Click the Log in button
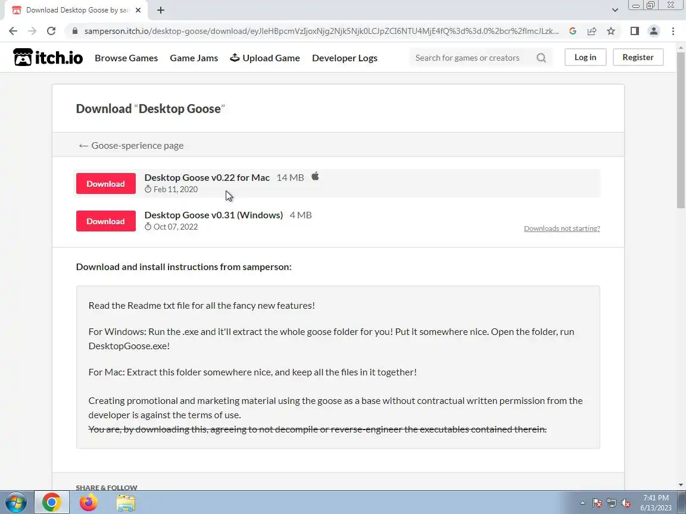 tap(585, 57)
